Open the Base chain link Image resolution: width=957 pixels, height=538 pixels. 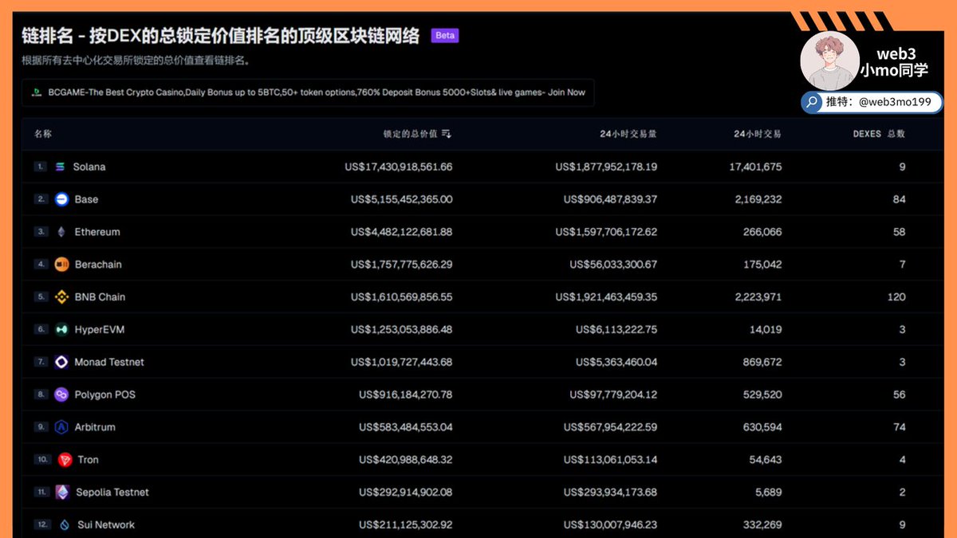[x=86, y=199]
